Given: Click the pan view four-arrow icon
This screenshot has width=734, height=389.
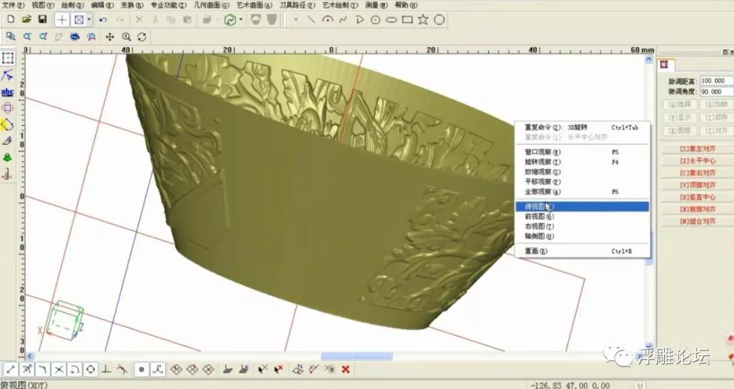Looking at the screenshot, I should coord(109,37).
